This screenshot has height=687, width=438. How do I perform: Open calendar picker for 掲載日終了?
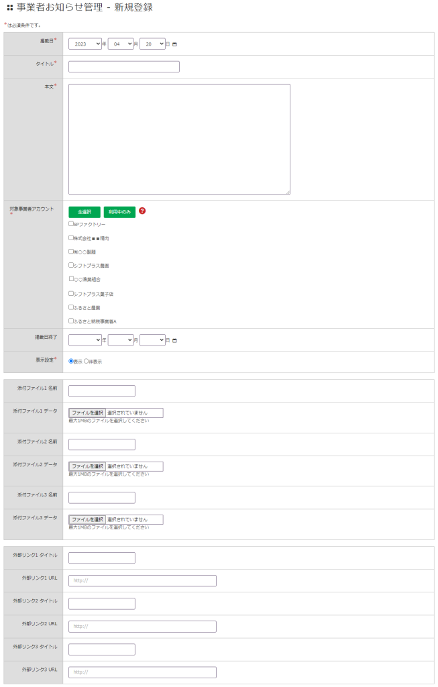(175, 341)
